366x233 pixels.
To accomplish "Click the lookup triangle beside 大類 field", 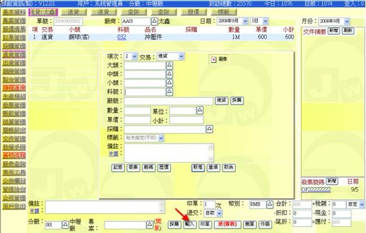I will (170, 66).
